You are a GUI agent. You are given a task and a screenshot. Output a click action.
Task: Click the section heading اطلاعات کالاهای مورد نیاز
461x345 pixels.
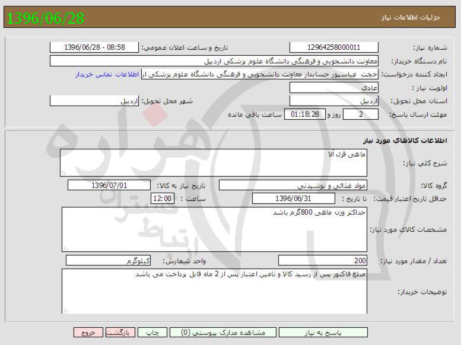pyautogui.click(x=405, y=140)
